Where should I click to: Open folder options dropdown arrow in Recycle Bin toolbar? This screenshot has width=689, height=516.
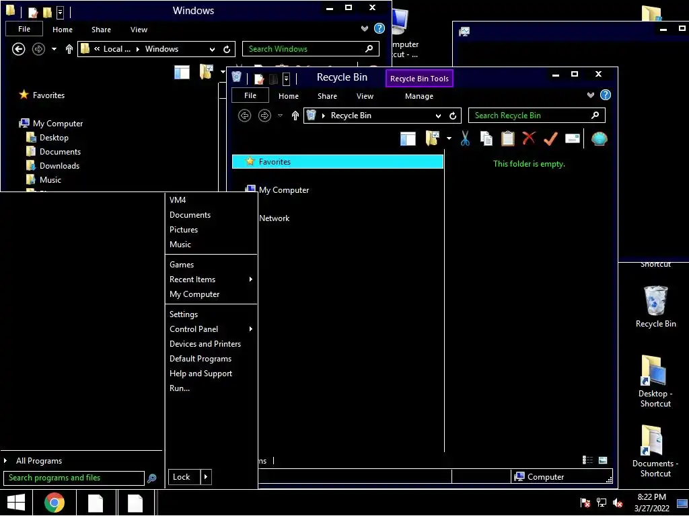click(x=449, y=138)
